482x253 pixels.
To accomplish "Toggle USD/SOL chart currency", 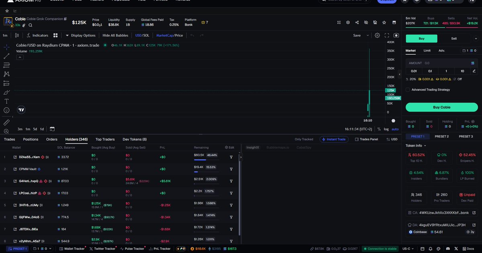I will click(x=142, y=35).
